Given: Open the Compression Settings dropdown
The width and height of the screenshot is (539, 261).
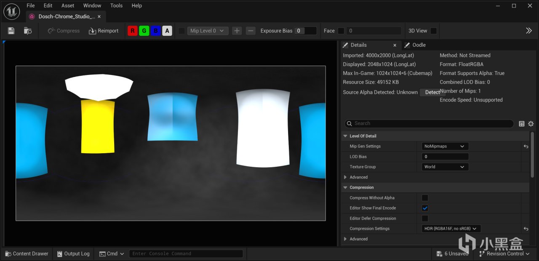Looking at the screenshot, I should (x=451, y=229).
